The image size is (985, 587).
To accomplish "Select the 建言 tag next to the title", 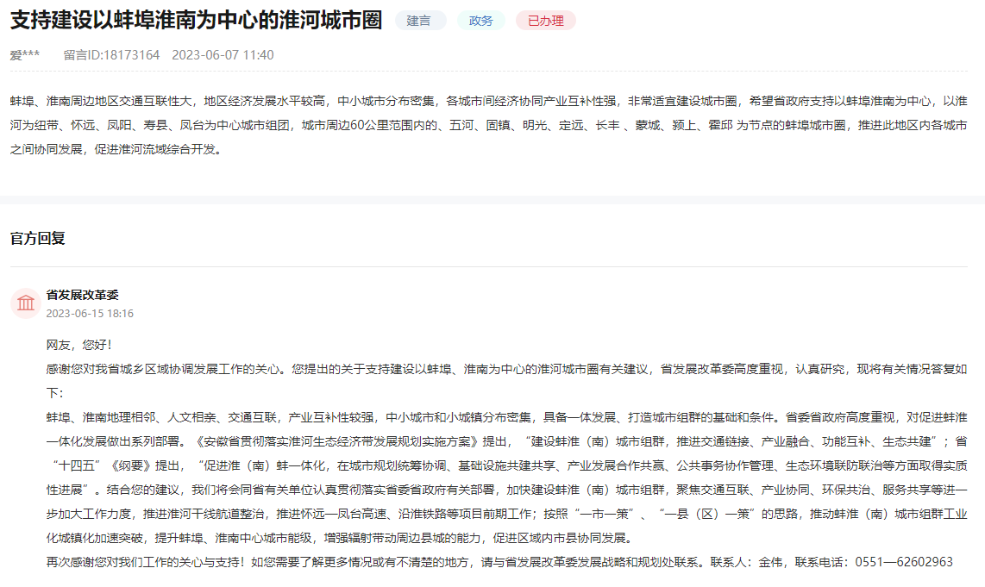I will [x=419, y=20].
